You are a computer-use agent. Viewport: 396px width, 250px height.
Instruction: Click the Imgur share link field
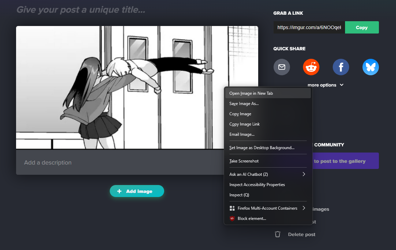tap(309, 27)
